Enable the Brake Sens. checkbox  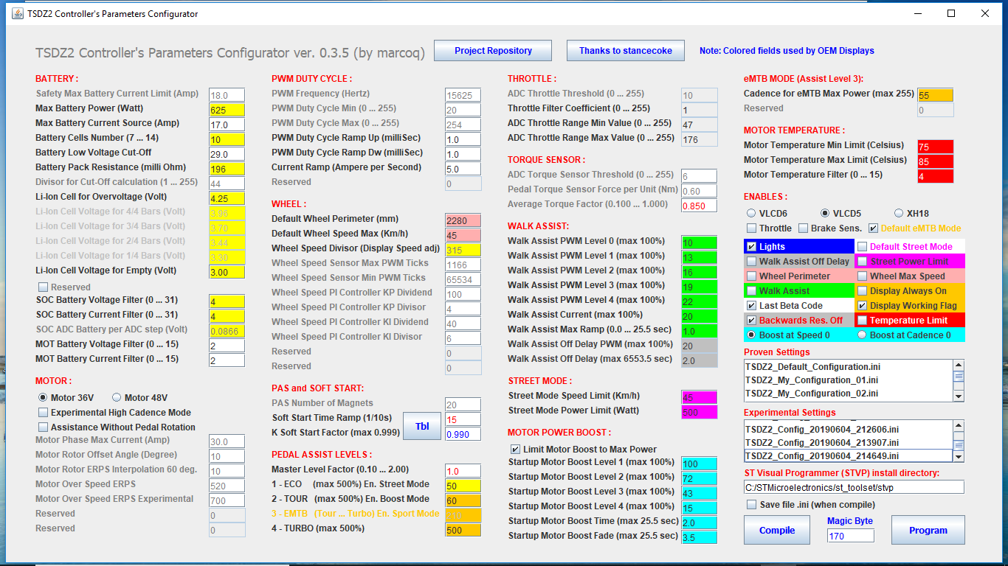coord(804,228)
